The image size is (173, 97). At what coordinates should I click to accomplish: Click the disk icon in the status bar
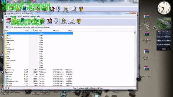6,88
